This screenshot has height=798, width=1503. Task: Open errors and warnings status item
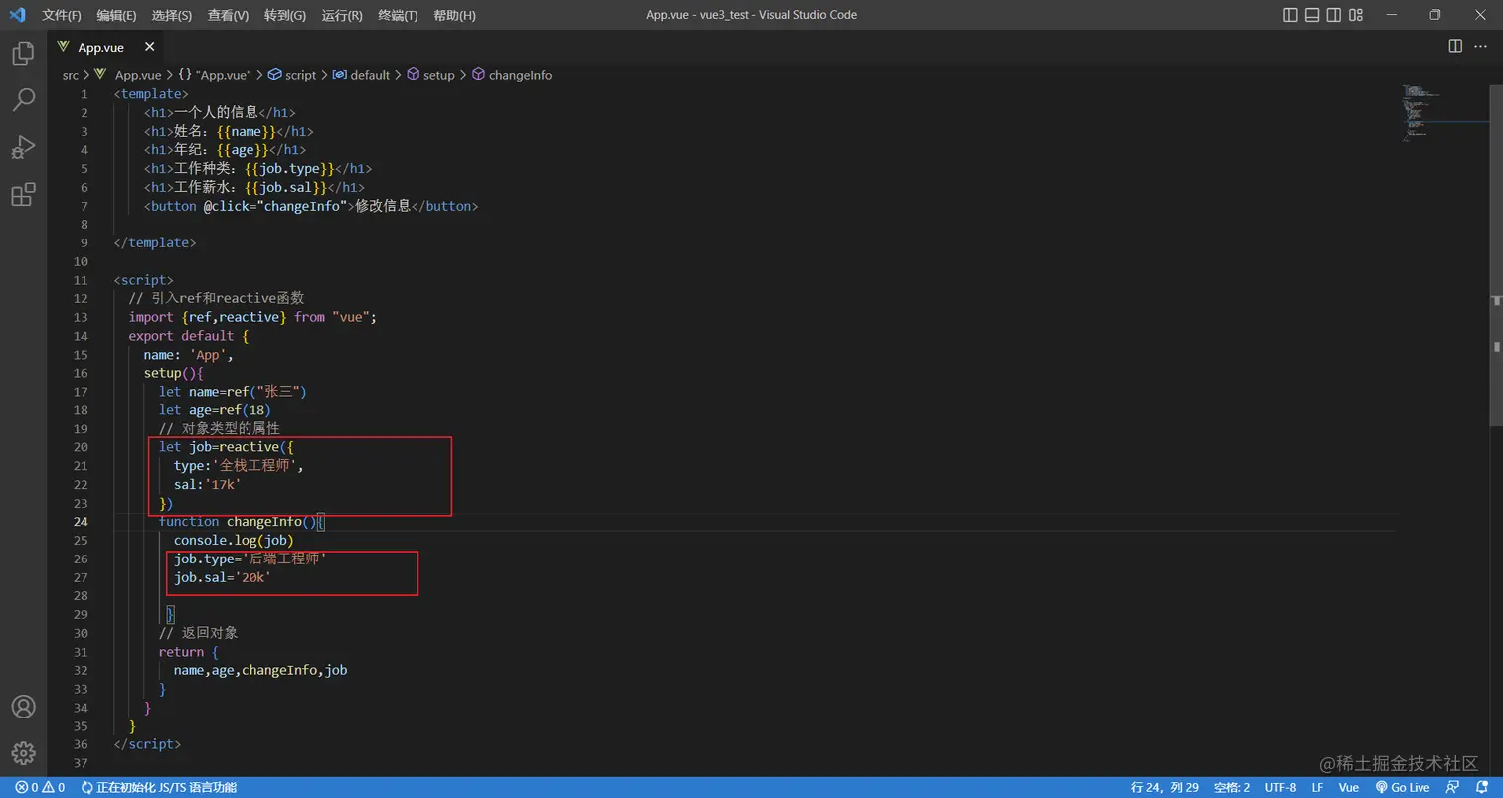pyautogui.click(x=40, y=787)
